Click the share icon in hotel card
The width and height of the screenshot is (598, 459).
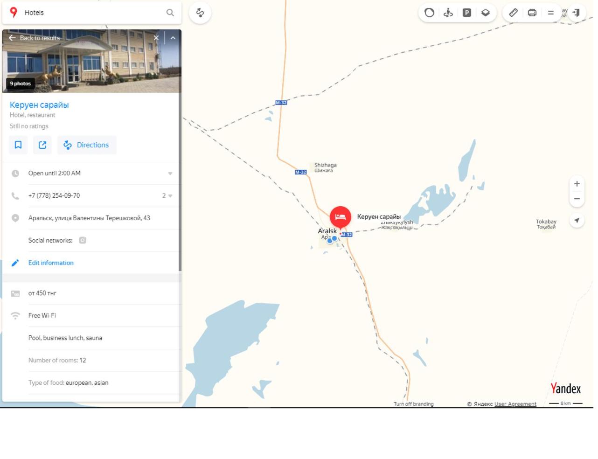tap(42, 145)
